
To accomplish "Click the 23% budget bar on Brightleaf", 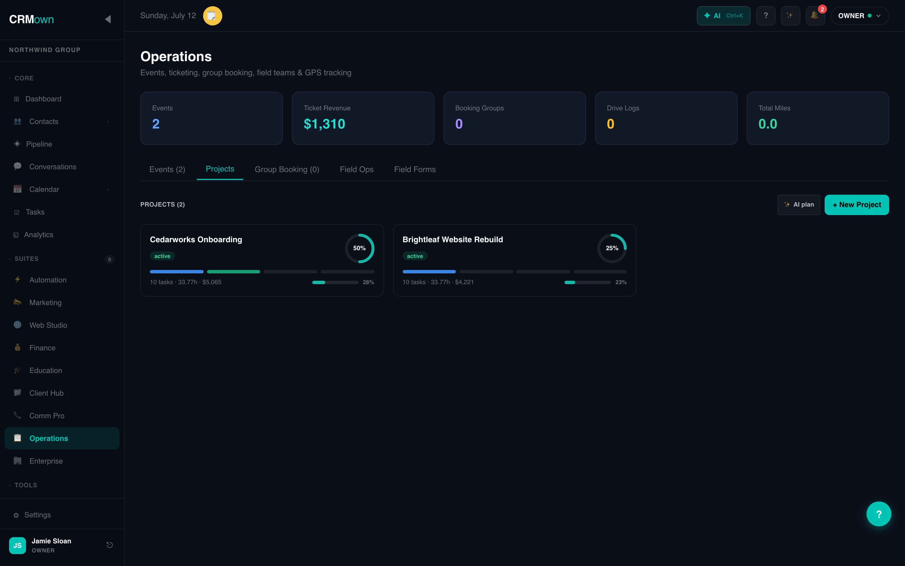I will 587,282.
